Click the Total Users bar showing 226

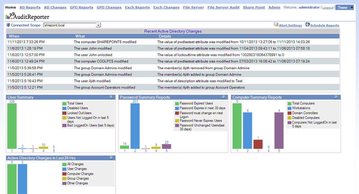tap(12, 126)
